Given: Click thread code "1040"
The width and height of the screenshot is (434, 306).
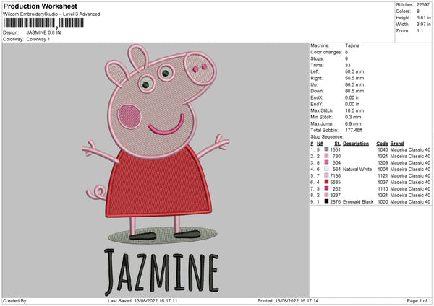Looking at the screenshot, I should pyautogui.click(x=383, y=149).
